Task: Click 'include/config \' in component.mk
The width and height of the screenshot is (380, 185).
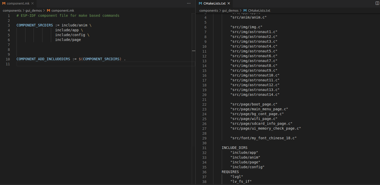Action: pyautogui.click(x=72, y=35)
